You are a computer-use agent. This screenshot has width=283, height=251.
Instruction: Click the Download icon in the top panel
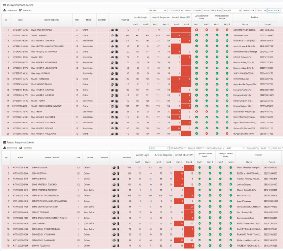click(x=4, y=10)
